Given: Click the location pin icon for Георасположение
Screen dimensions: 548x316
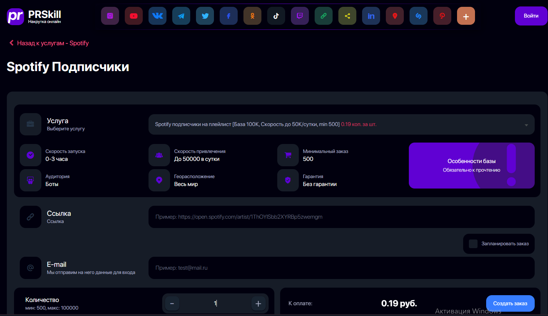Looking at the screenshot, I should 159,180.
